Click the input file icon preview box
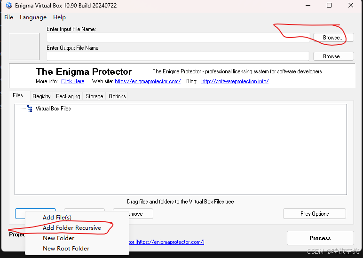Image resolution: width=363 pixels, height=258 pixels. 24,47
